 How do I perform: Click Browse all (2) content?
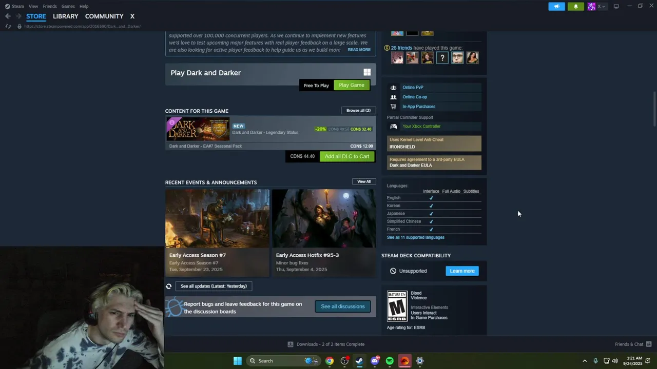click(x=358, y=110)
